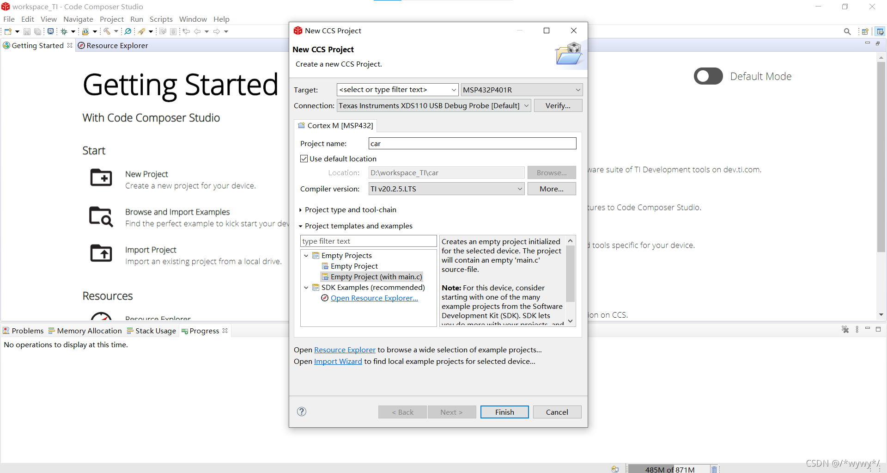
Task: Select Empty Project template
Action: click(x=354, y=266)
